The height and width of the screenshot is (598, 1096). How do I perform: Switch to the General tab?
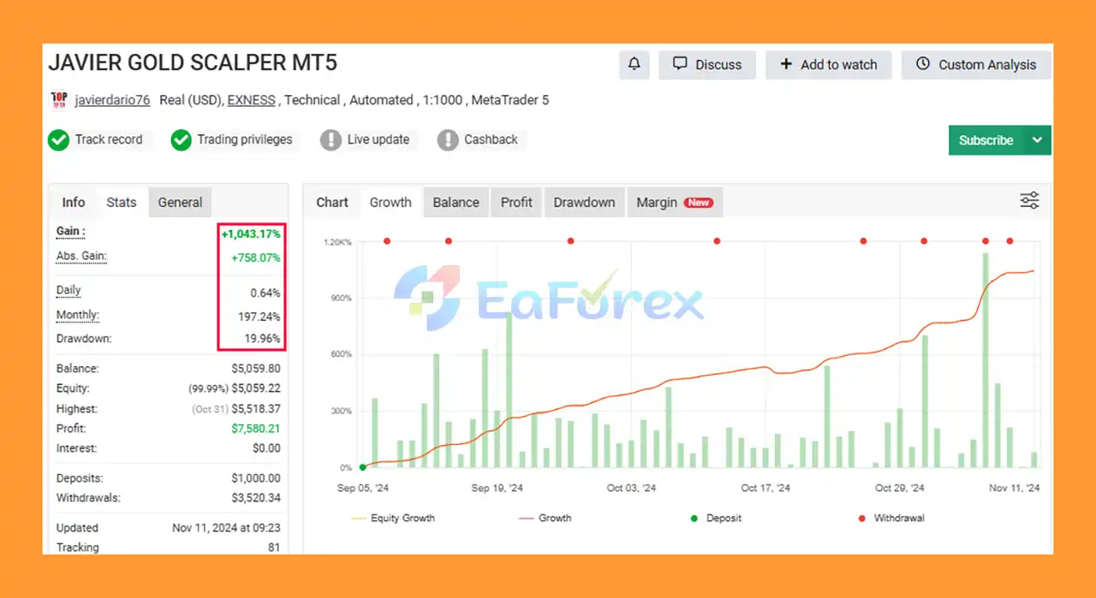(x=180, y=203)
